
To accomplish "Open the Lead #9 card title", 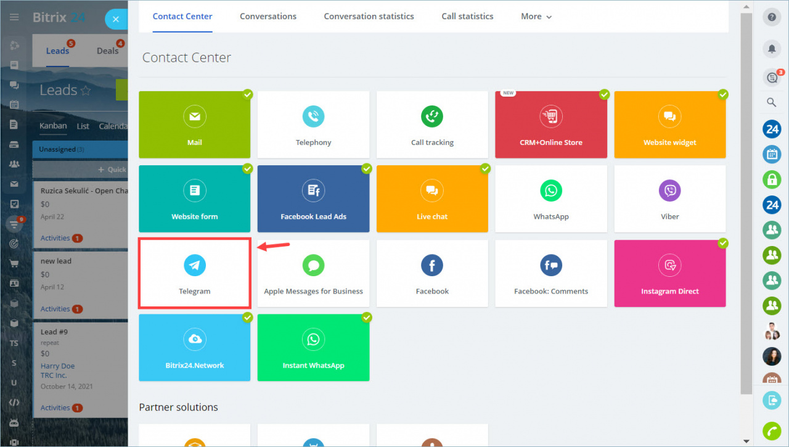I will pos(54,332).
